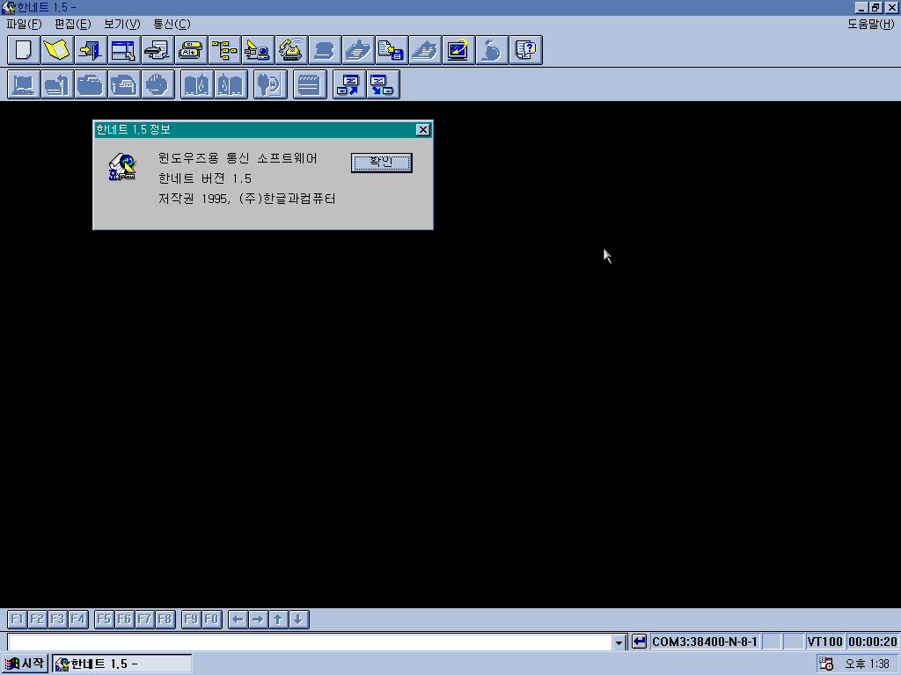Image resolution: width=901 pixels, height=675 pixels.
Task: Click the down arrow key button
Action: pyautogui.click(x=299, y=620)
